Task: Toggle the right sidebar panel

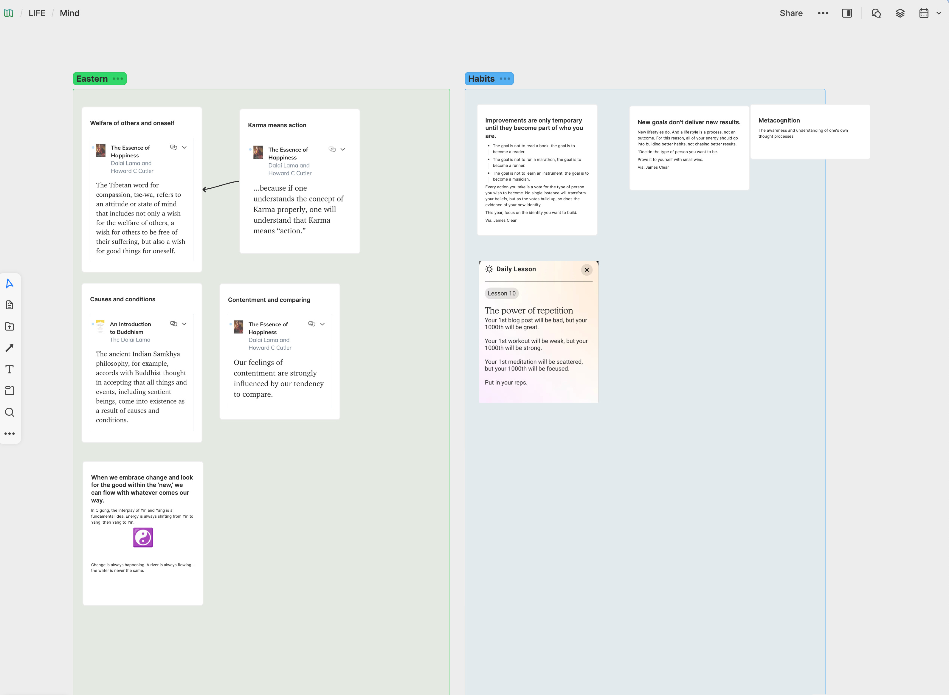Action: click(x=847, y=13)
